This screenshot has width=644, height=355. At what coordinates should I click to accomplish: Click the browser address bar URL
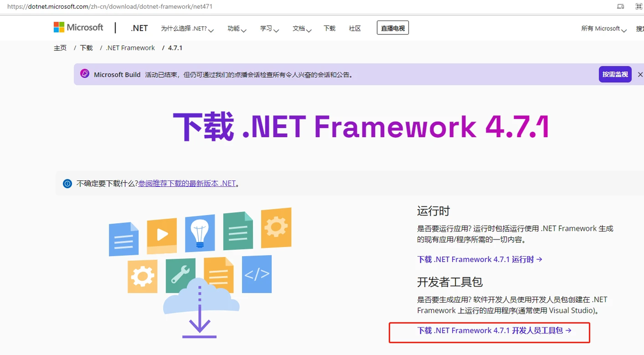click(110, 6)
